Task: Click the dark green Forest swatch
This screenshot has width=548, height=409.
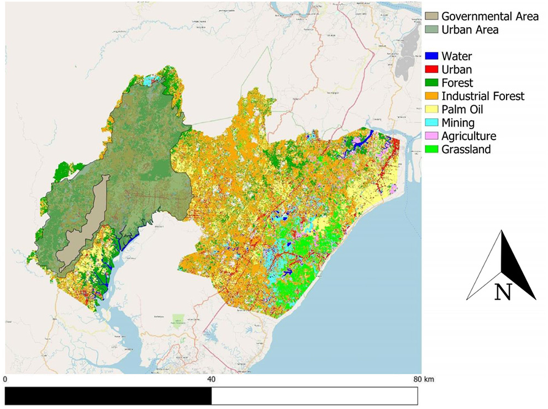Action: tap(431, 83)
